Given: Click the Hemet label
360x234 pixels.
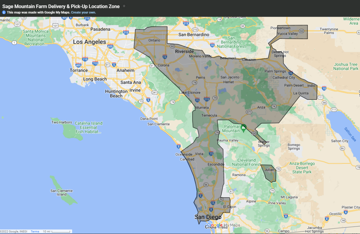Looking at the screenshot, I should point(229,82).
